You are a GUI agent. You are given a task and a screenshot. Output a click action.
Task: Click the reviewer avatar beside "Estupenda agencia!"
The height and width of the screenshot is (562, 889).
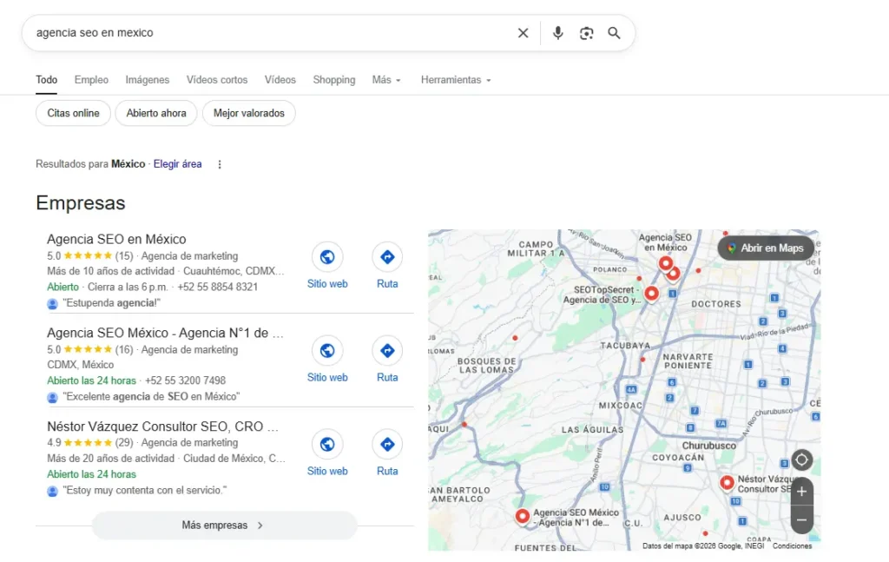pos(53,304)
